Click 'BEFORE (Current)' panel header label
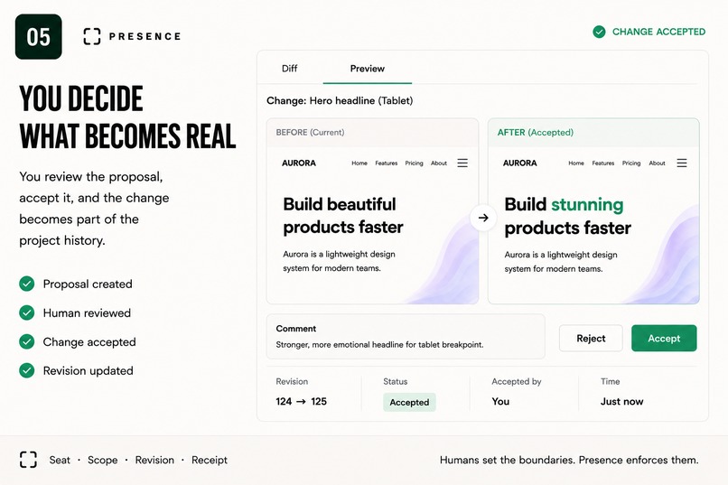 [x=310, y=132]
